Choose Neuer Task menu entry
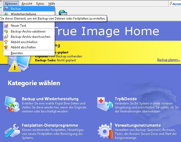 pyautogui.click(x=29, y=26)
